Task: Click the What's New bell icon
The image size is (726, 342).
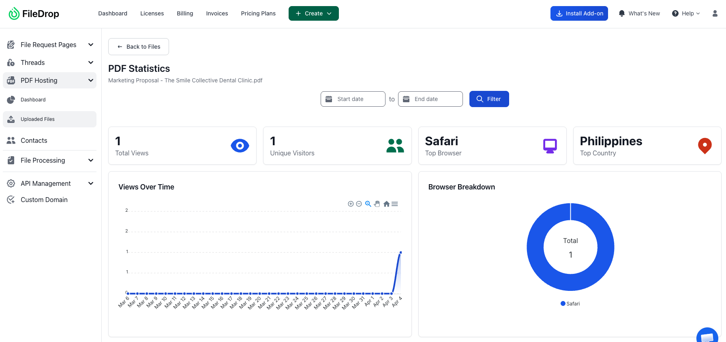Action: pyautogui.click(x=621, y=13)
